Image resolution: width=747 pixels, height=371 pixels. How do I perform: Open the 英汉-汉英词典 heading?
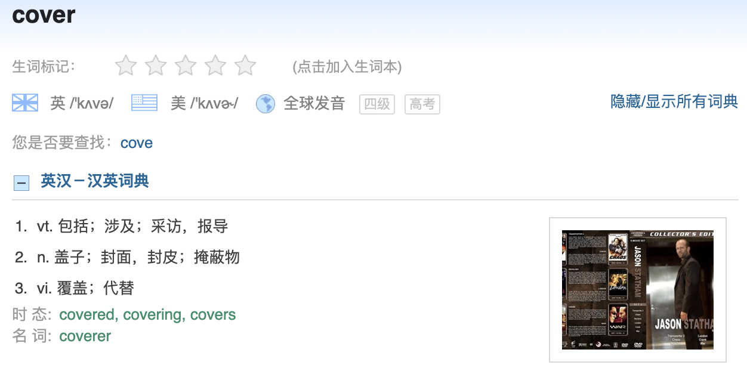coord(95,181)
